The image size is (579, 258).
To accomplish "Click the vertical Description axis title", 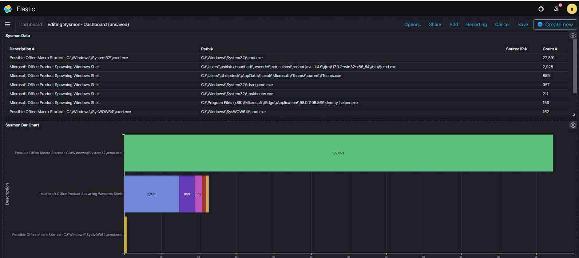I will pyautogui.click(x=7, y=194).
